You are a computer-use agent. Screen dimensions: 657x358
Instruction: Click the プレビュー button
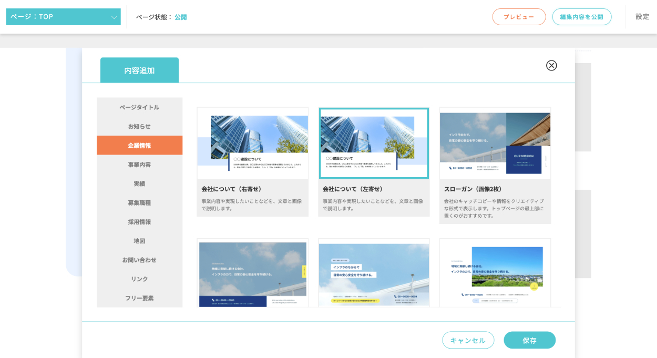tap(519, 17)
